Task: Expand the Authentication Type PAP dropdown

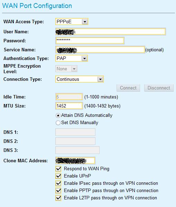Action: [x=72, y=58]
